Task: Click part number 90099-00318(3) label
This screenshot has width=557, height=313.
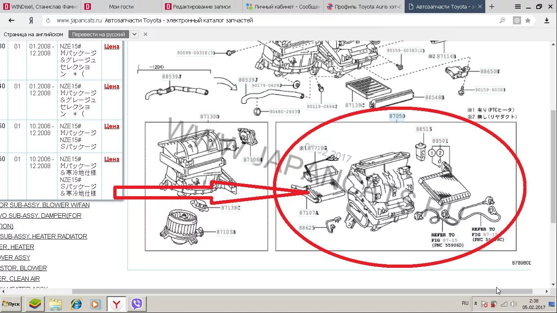Action: pos(196,53)
